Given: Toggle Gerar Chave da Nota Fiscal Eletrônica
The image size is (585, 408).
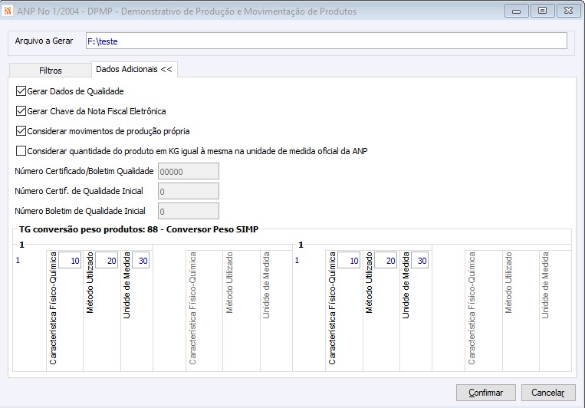Looking at the screenshot, I should click(21, 111).
